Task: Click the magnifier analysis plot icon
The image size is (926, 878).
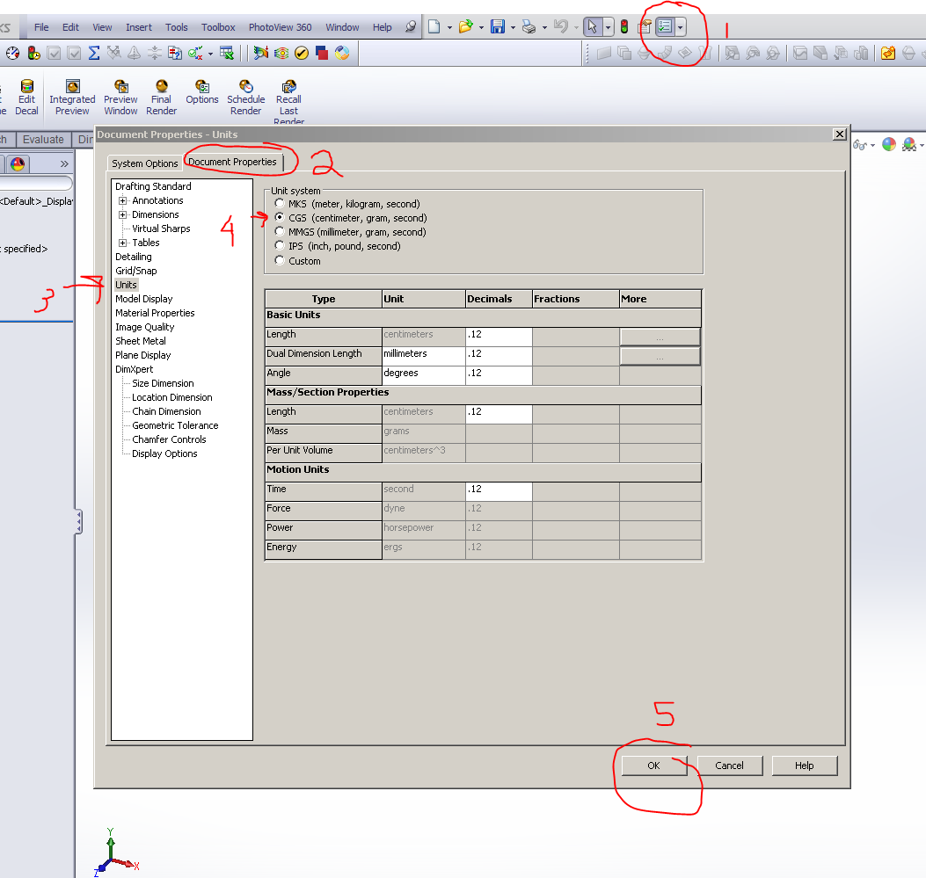Action: (x=260, y=53)
